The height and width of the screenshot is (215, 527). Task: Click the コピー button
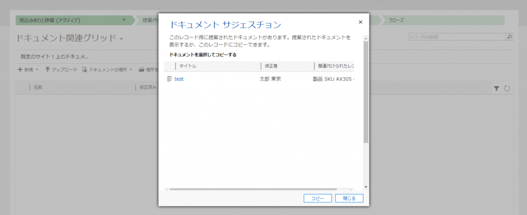tap(318, 198)
